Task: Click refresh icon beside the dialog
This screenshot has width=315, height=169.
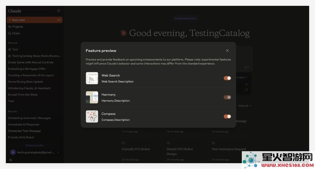Action: pyautogui.click(x=246, y=90)
